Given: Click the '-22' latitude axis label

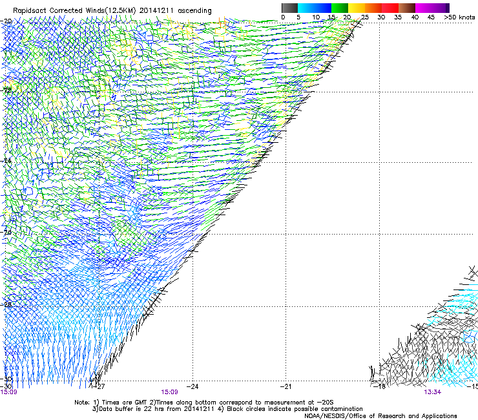Looking at the screenshot, I should pos(6,90).
